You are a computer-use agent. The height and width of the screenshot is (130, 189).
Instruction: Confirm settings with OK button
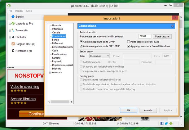(129, 110)
